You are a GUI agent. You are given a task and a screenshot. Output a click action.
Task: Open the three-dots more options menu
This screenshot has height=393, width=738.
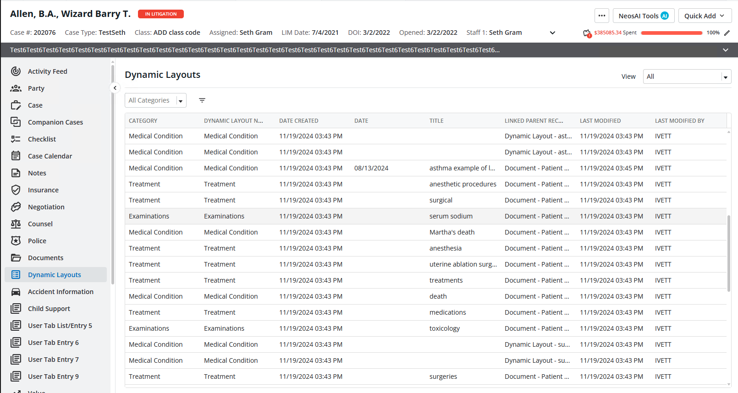coord(602,16)
